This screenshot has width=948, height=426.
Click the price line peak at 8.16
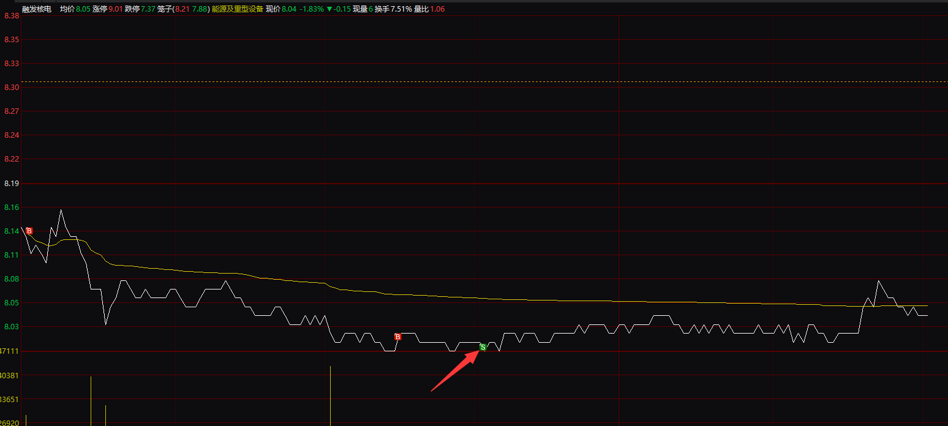pos(61,210)
